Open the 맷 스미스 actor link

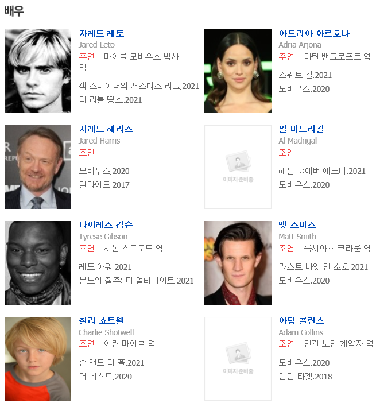[297, 225]
